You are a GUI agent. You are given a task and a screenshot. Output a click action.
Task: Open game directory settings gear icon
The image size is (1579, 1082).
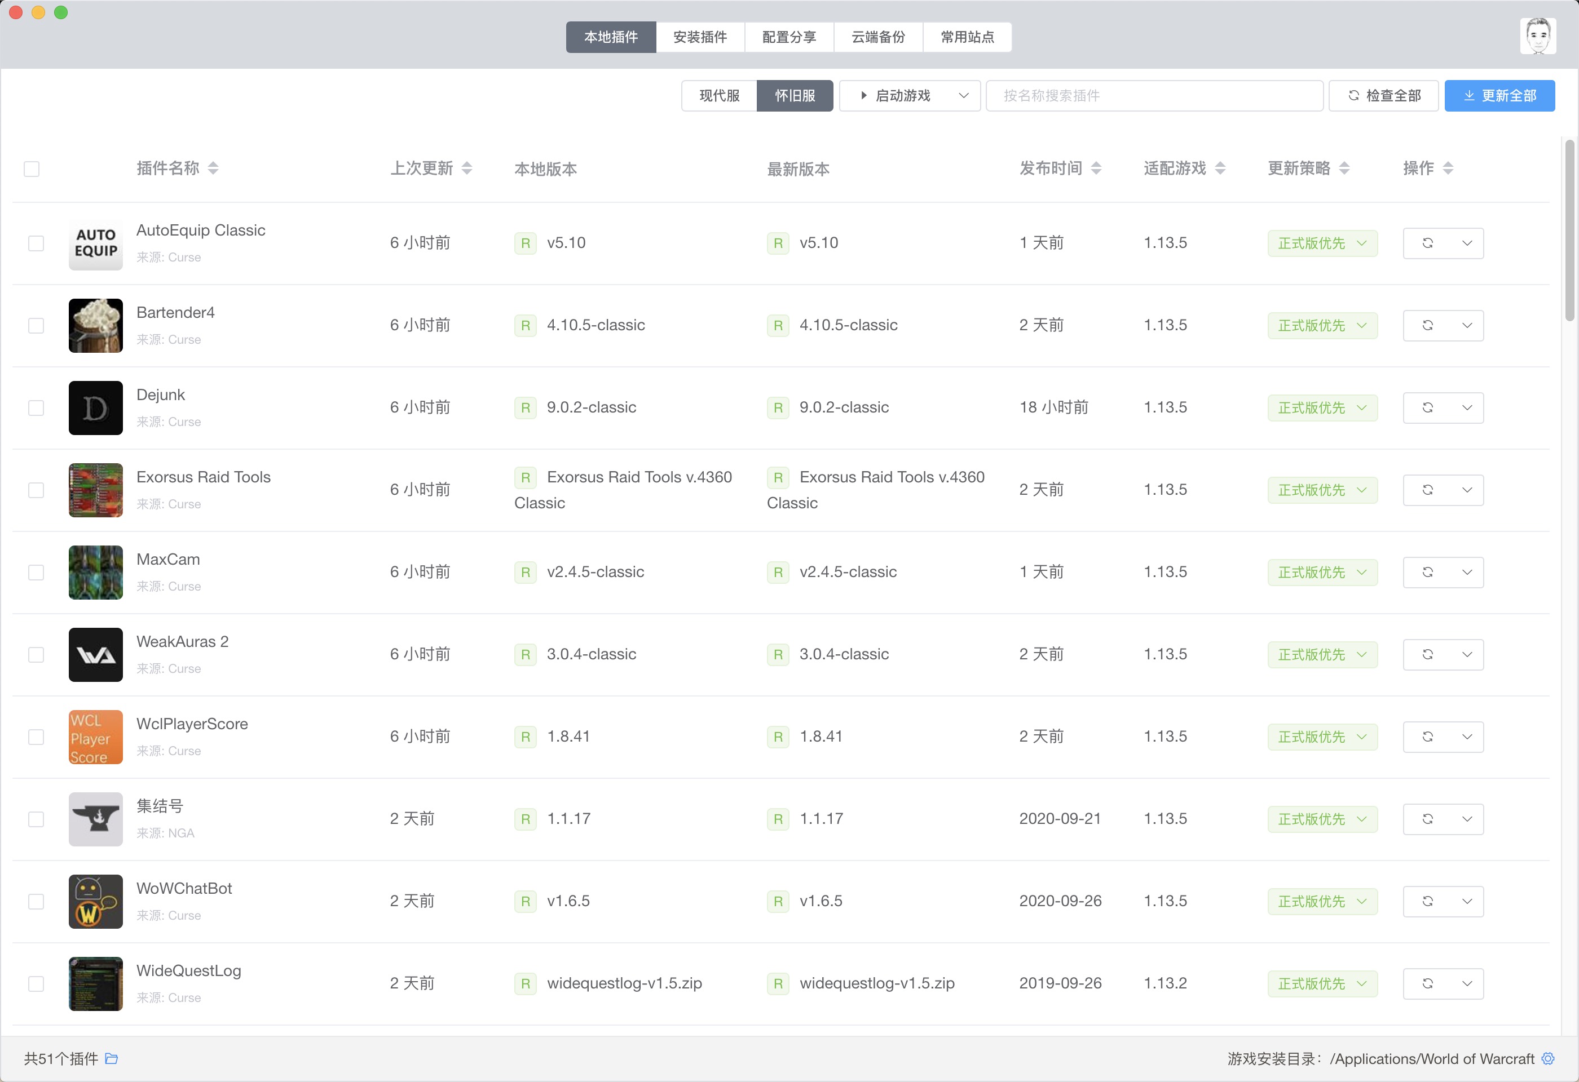pos(1548,1058)
